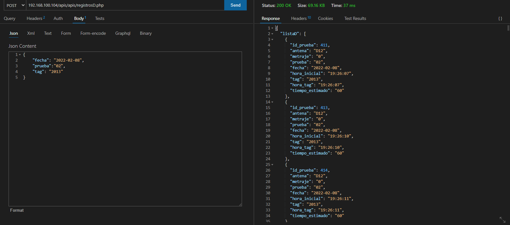Click the expand response fullscreen icon
Image resolution: width=510 pixels, height=225 pixels.
point(502,220)
